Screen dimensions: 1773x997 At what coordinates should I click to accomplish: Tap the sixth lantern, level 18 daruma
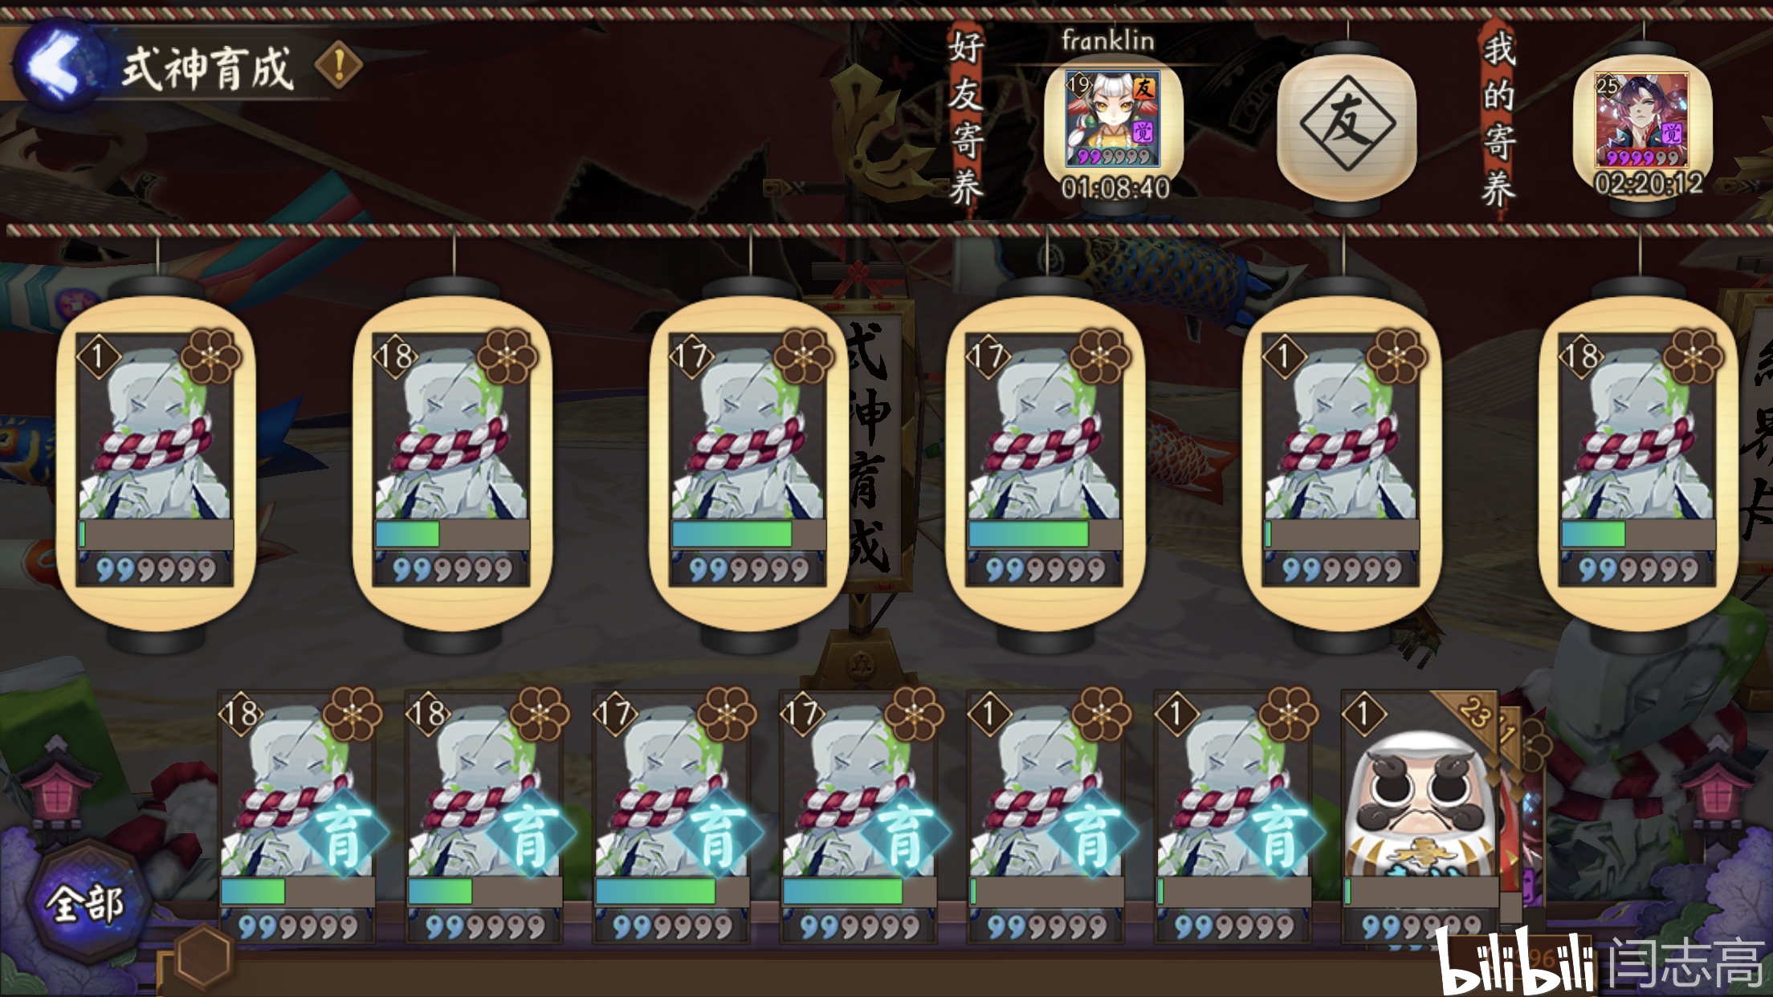tap(1638, 461)
